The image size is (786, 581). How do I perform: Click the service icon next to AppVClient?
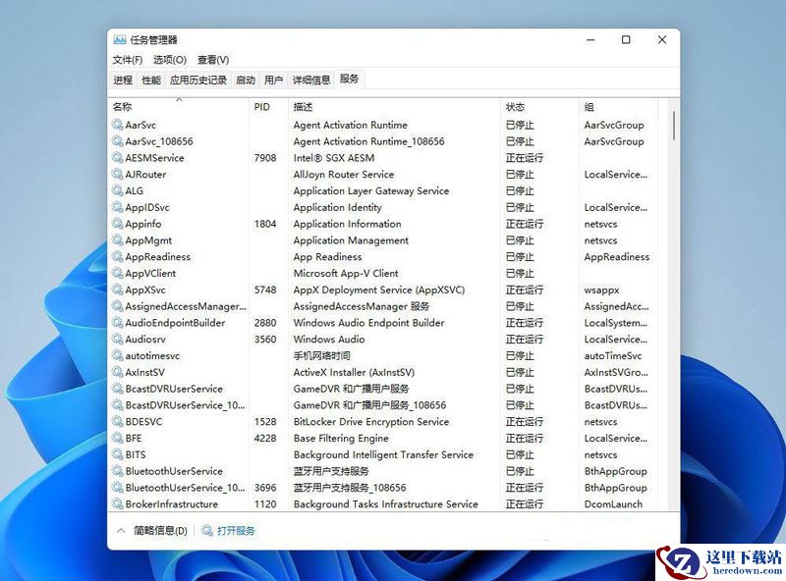[117, 274]
